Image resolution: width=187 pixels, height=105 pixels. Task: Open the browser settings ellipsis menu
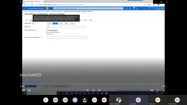click(x=162, y=5)
